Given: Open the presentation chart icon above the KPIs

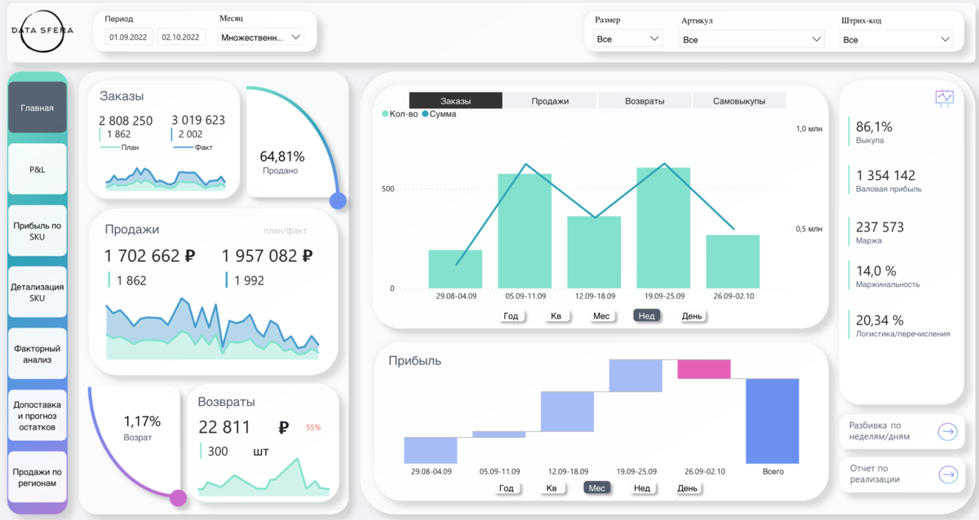Looking at the screenshot, I should [944, 97].
